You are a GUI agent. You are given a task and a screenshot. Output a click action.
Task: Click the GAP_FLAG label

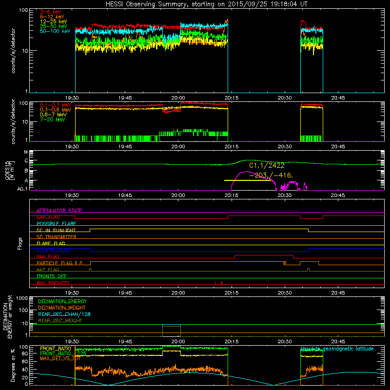point(48,217)
